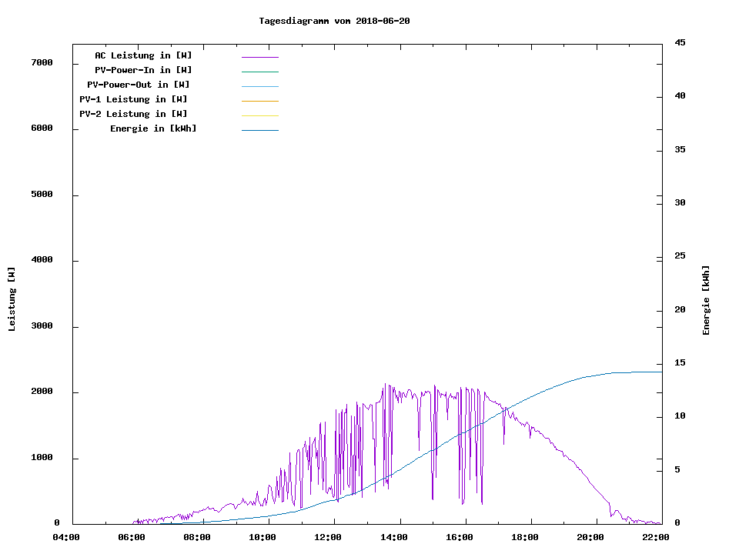Click the 7000 value on the power axis
The image size is (739, 554).
tap(42, 62)
